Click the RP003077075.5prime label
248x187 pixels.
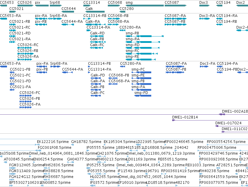(219, 183)
